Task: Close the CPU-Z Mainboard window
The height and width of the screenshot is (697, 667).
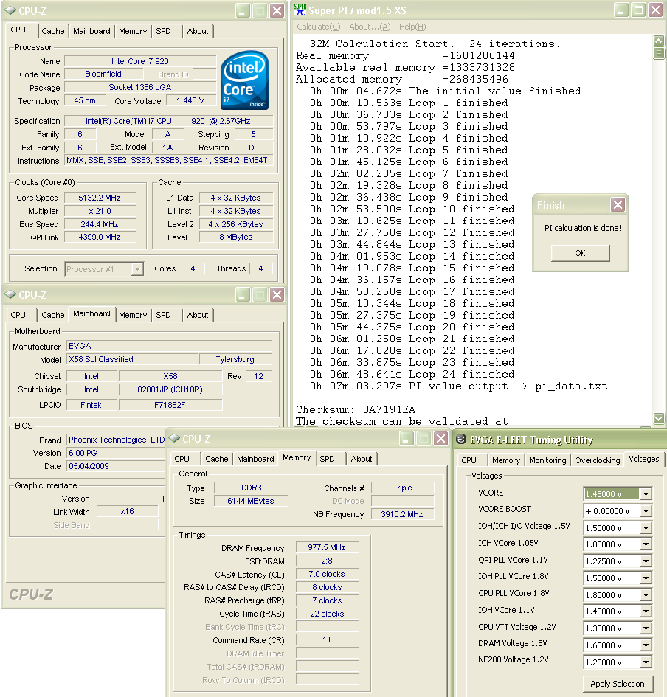Action: [277, 295]
